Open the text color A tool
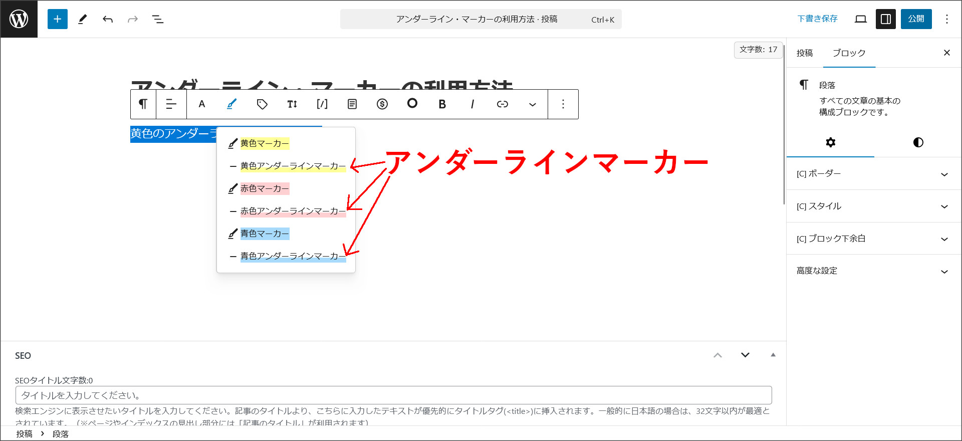Image resolution: width=962 pixels, height=441 pixels. 202,104
